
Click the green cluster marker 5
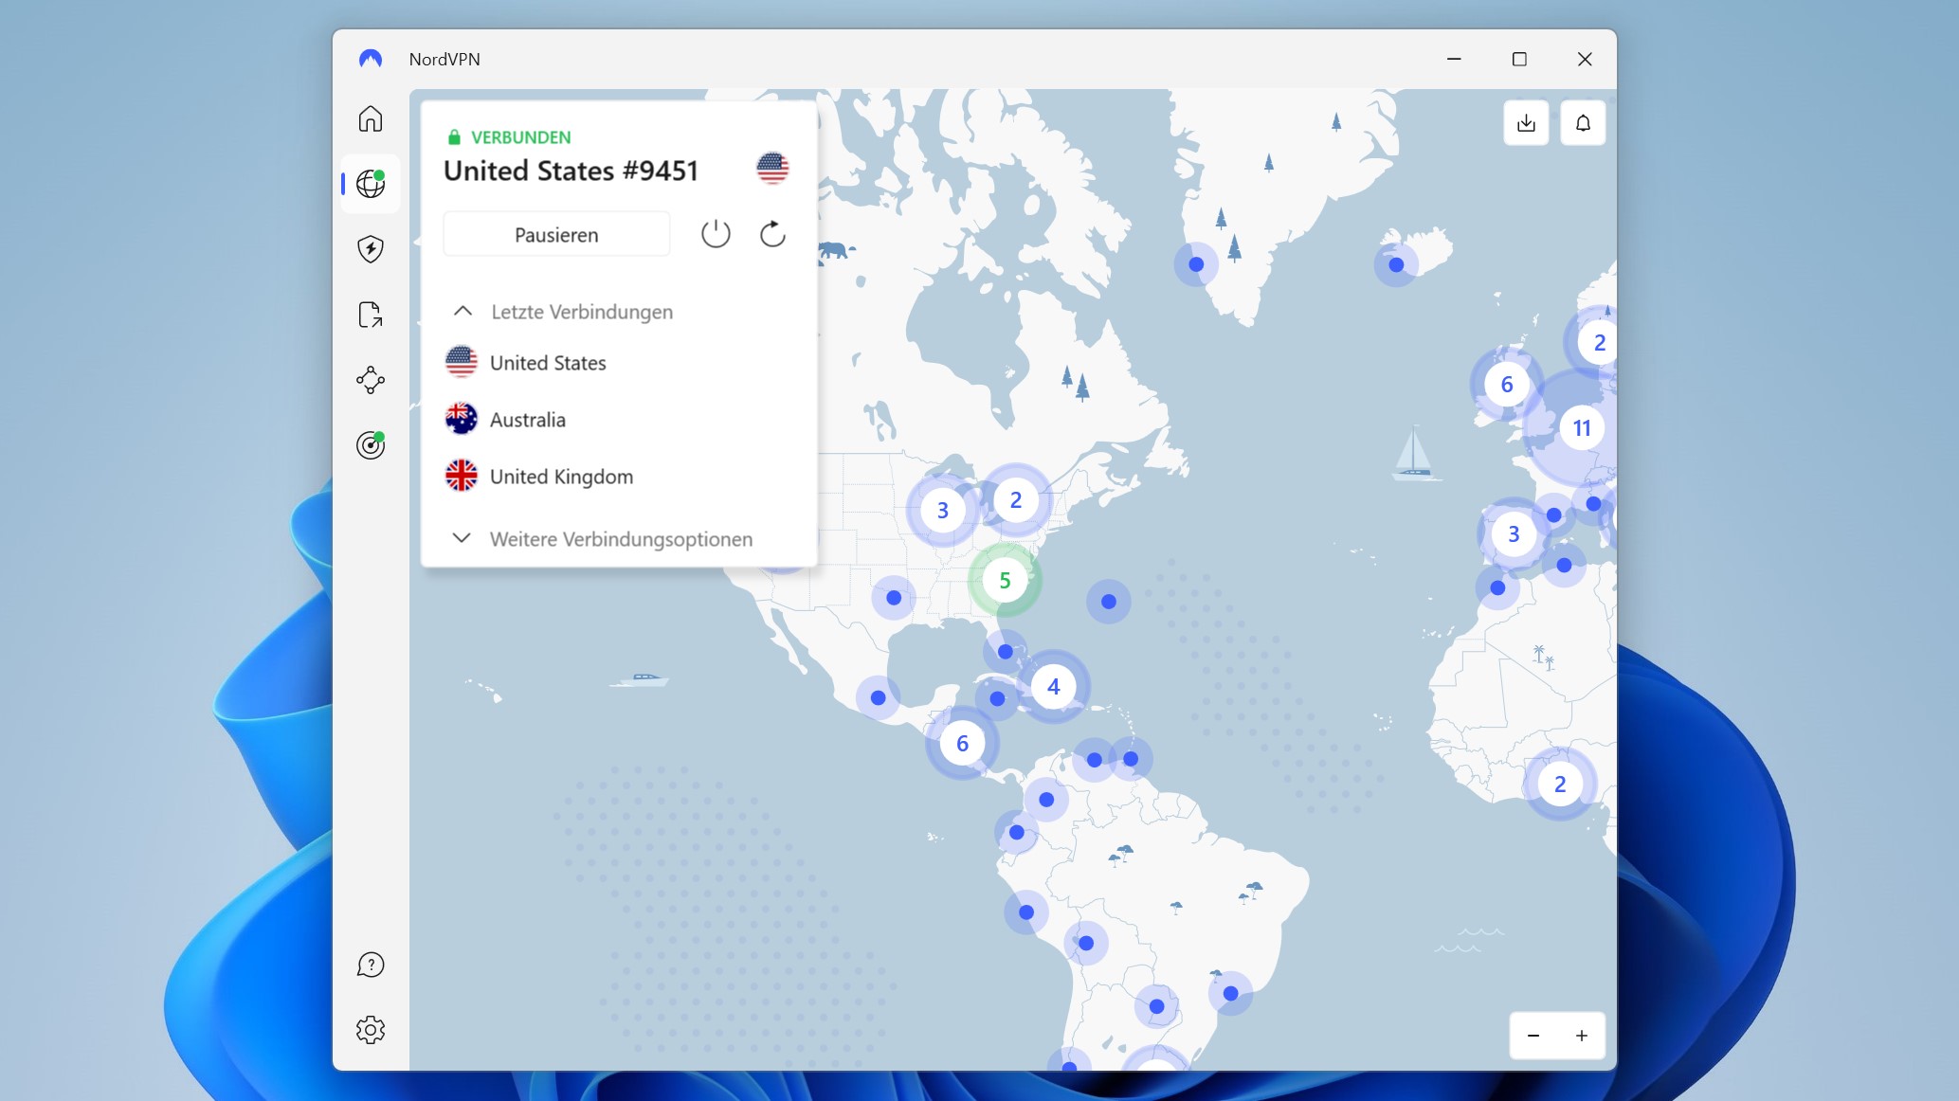(1005, 580)
